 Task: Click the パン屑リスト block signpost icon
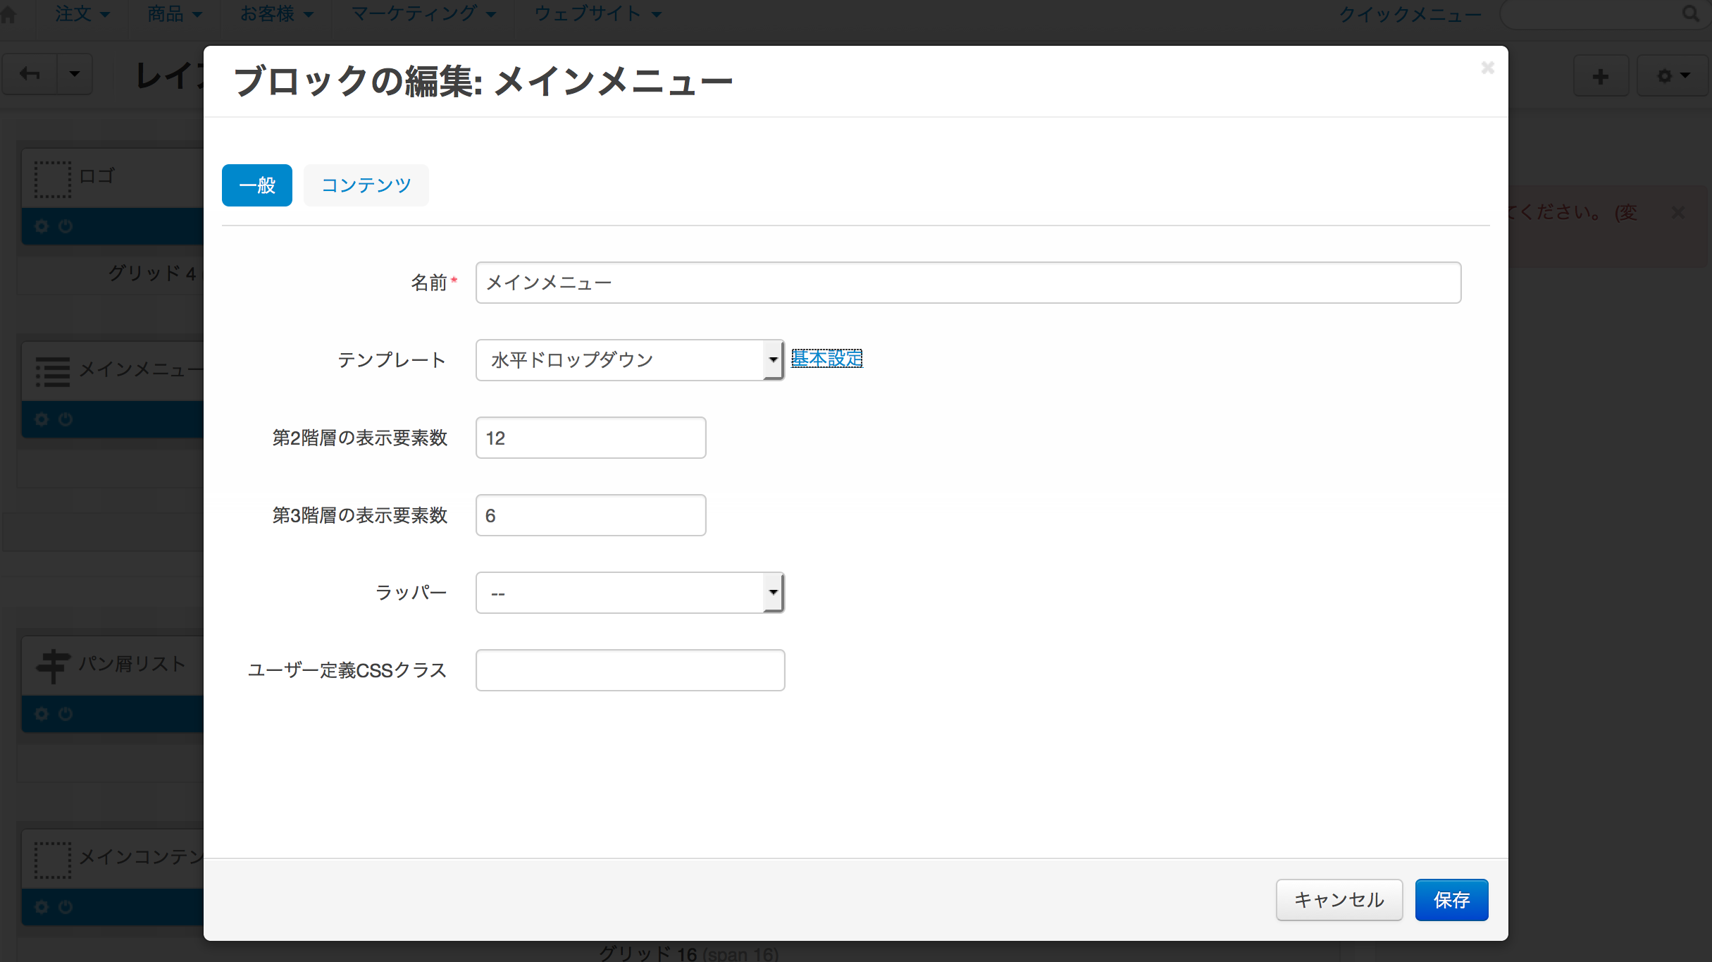pyautogui.click(x=53, y=666)
